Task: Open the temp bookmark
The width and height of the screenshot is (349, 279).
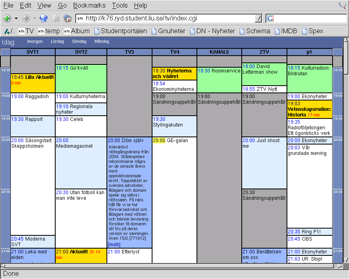Action: pos(49,31)
